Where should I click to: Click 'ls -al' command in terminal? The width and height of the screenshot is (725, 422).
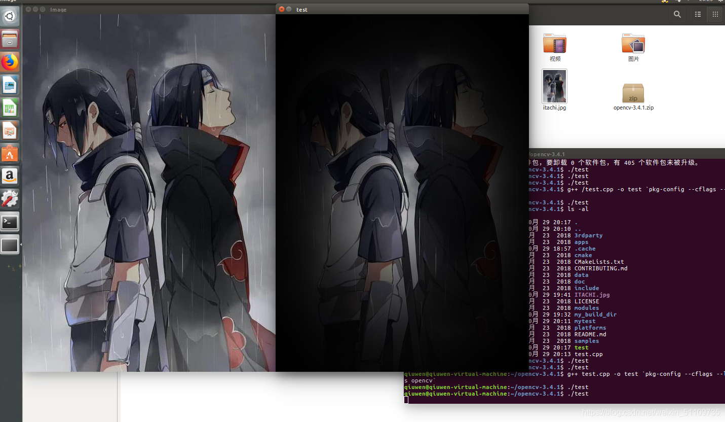pyautogui.click(x=578, y=209)
